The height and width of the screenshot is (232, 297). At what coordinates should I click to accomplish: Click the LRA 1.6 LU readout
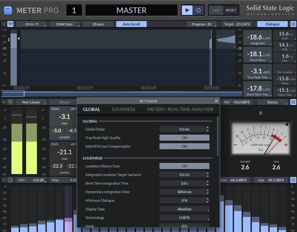pos(285,58)
